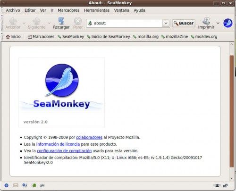Reload the page with Recargar
236x191 pixels.
coord(61,23)
